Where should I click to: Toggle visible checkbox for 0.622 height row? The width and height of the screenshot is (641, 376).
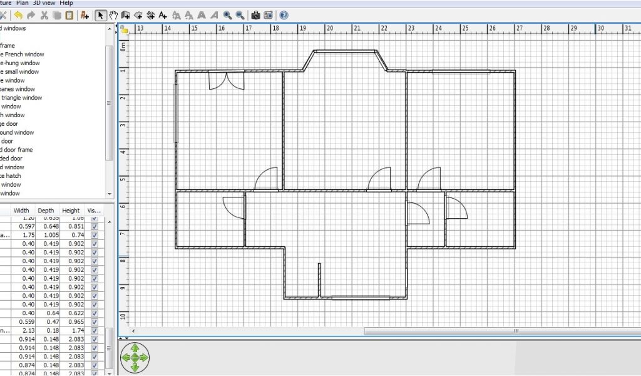[95, 313]
